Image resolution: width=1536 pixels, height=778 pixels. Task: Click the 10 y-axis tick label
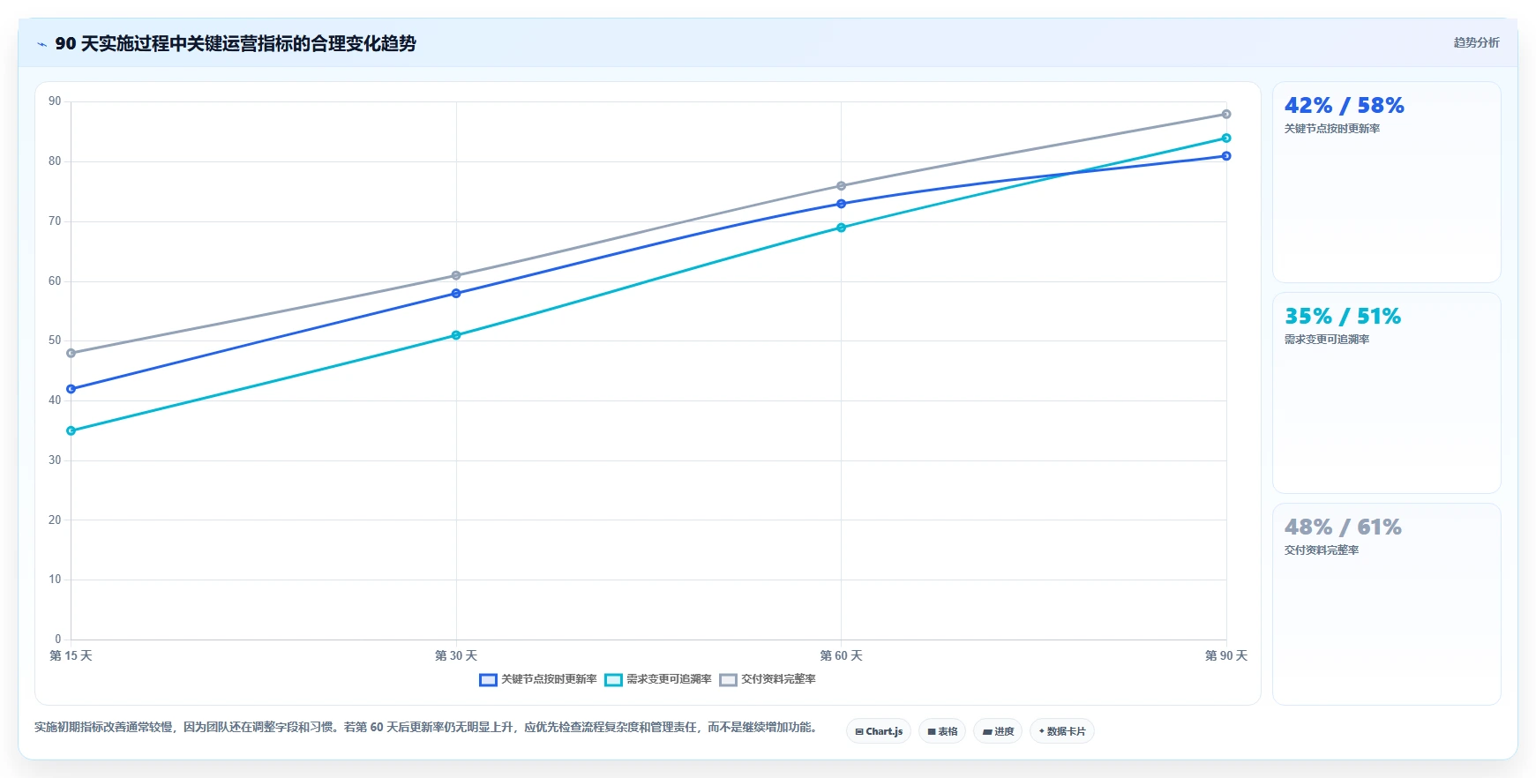[x=55, y=580]
